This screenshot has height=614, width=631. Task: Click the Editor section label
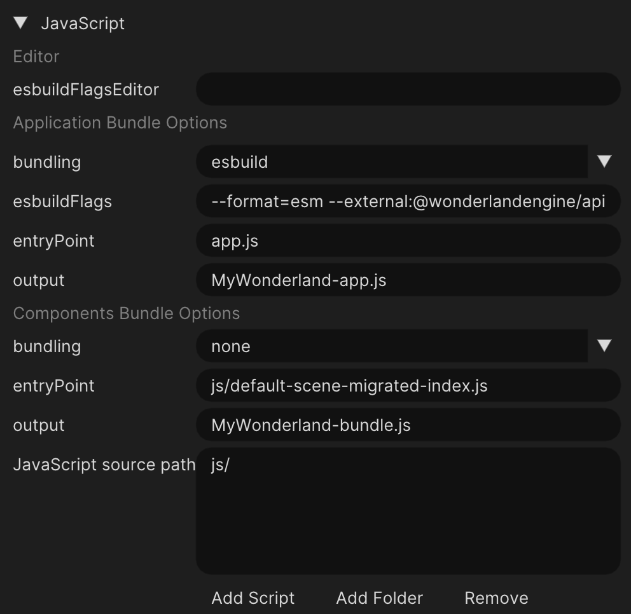pos(36,57)
